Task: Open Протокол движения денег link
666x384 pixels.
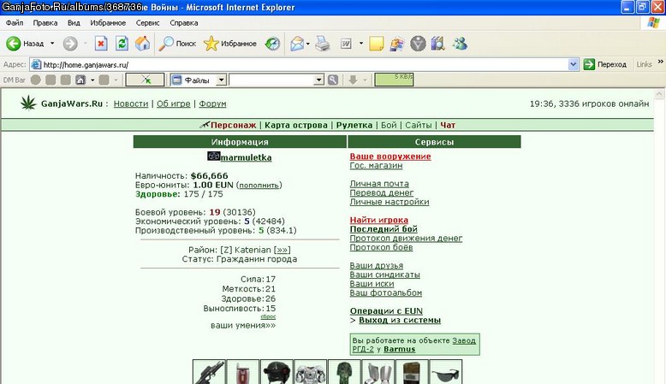Action: [406, 238]
